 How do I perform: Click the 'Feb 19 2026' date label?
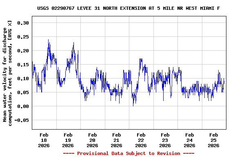[x=68, y=140]
